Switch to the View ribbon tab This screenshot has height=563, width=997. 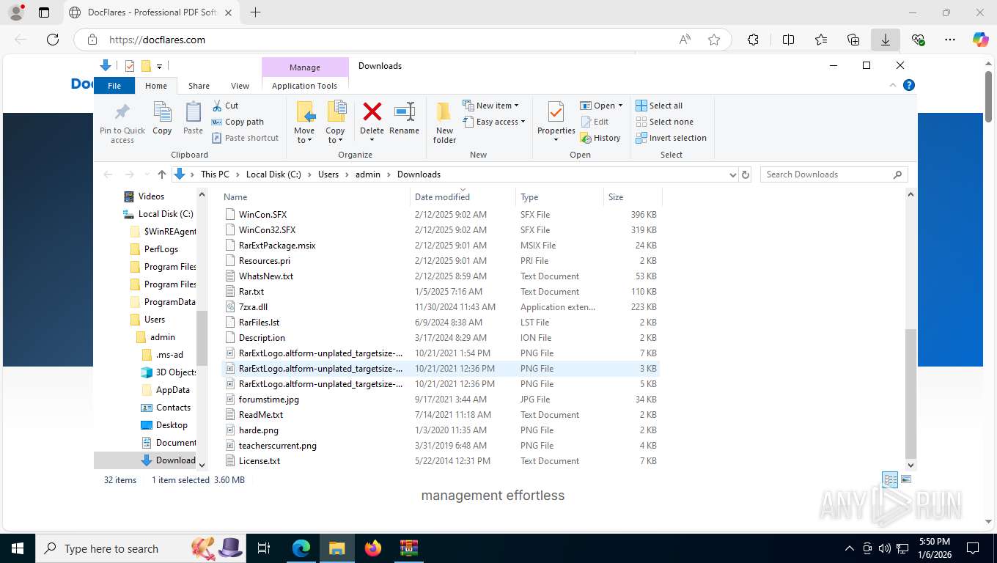click(x=240, y=86)
